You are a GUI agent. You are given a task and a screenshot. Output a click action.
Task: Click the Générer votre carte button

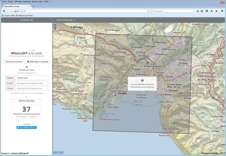point(26,101)
